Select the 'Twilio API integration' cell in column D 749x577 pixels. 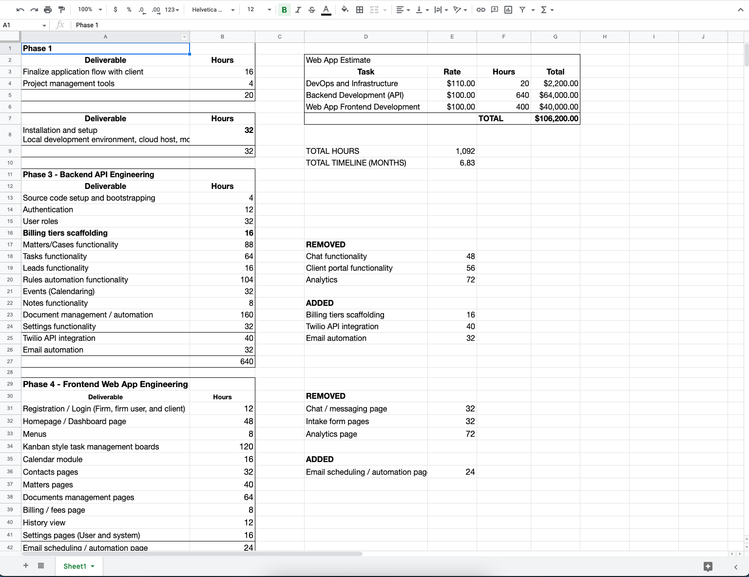366,326
